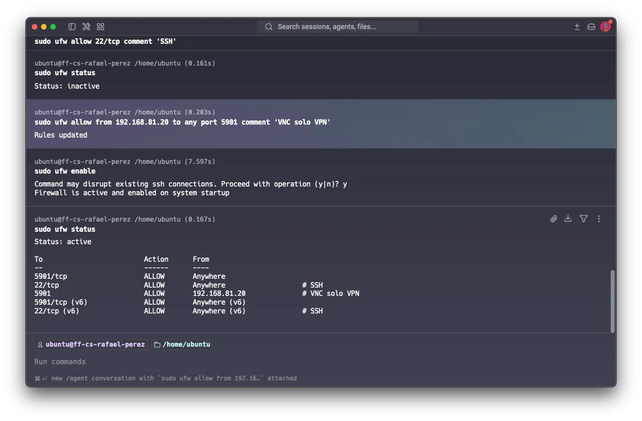This screenshot has height=421, width=642.
Task: Click the '5901/tcp (v6)' table row entry
Action: pyautogui.click(x=61, y=302)
